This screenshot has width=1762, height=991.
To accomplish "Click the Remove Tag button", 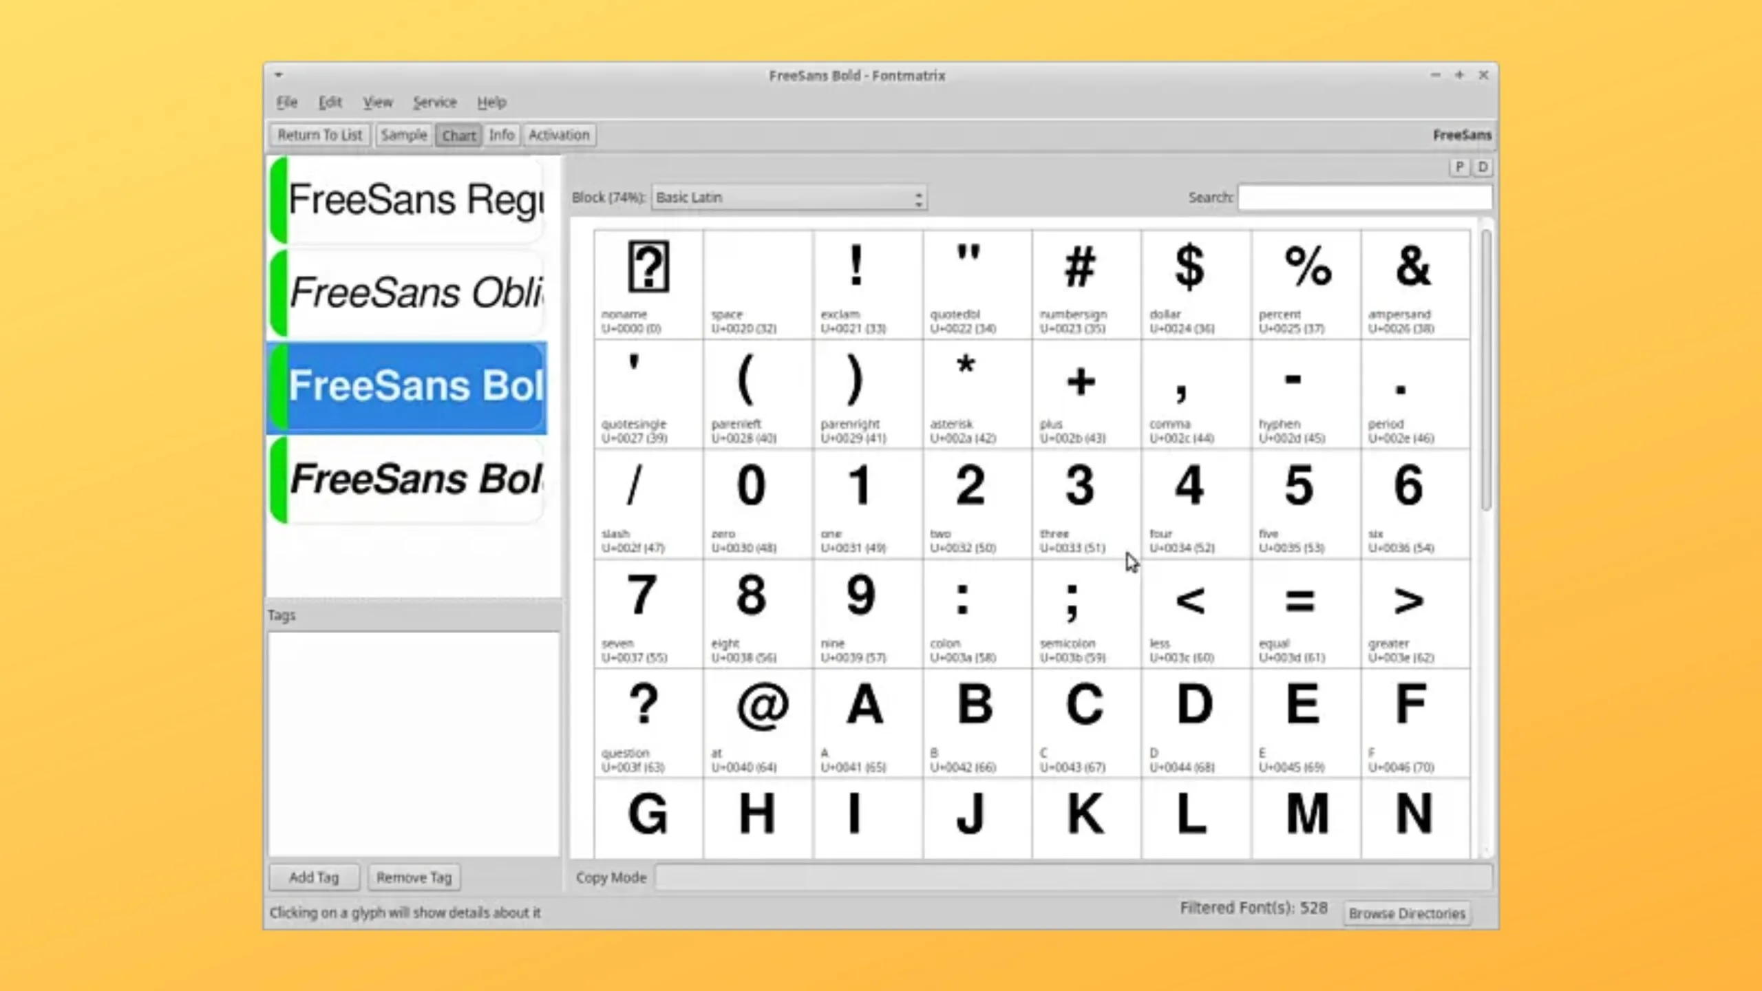I will point(414,877).
